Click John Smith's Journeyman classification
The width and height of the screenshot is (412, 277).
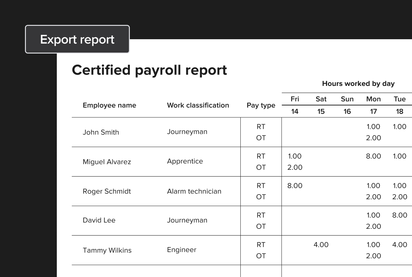point(187,132)
